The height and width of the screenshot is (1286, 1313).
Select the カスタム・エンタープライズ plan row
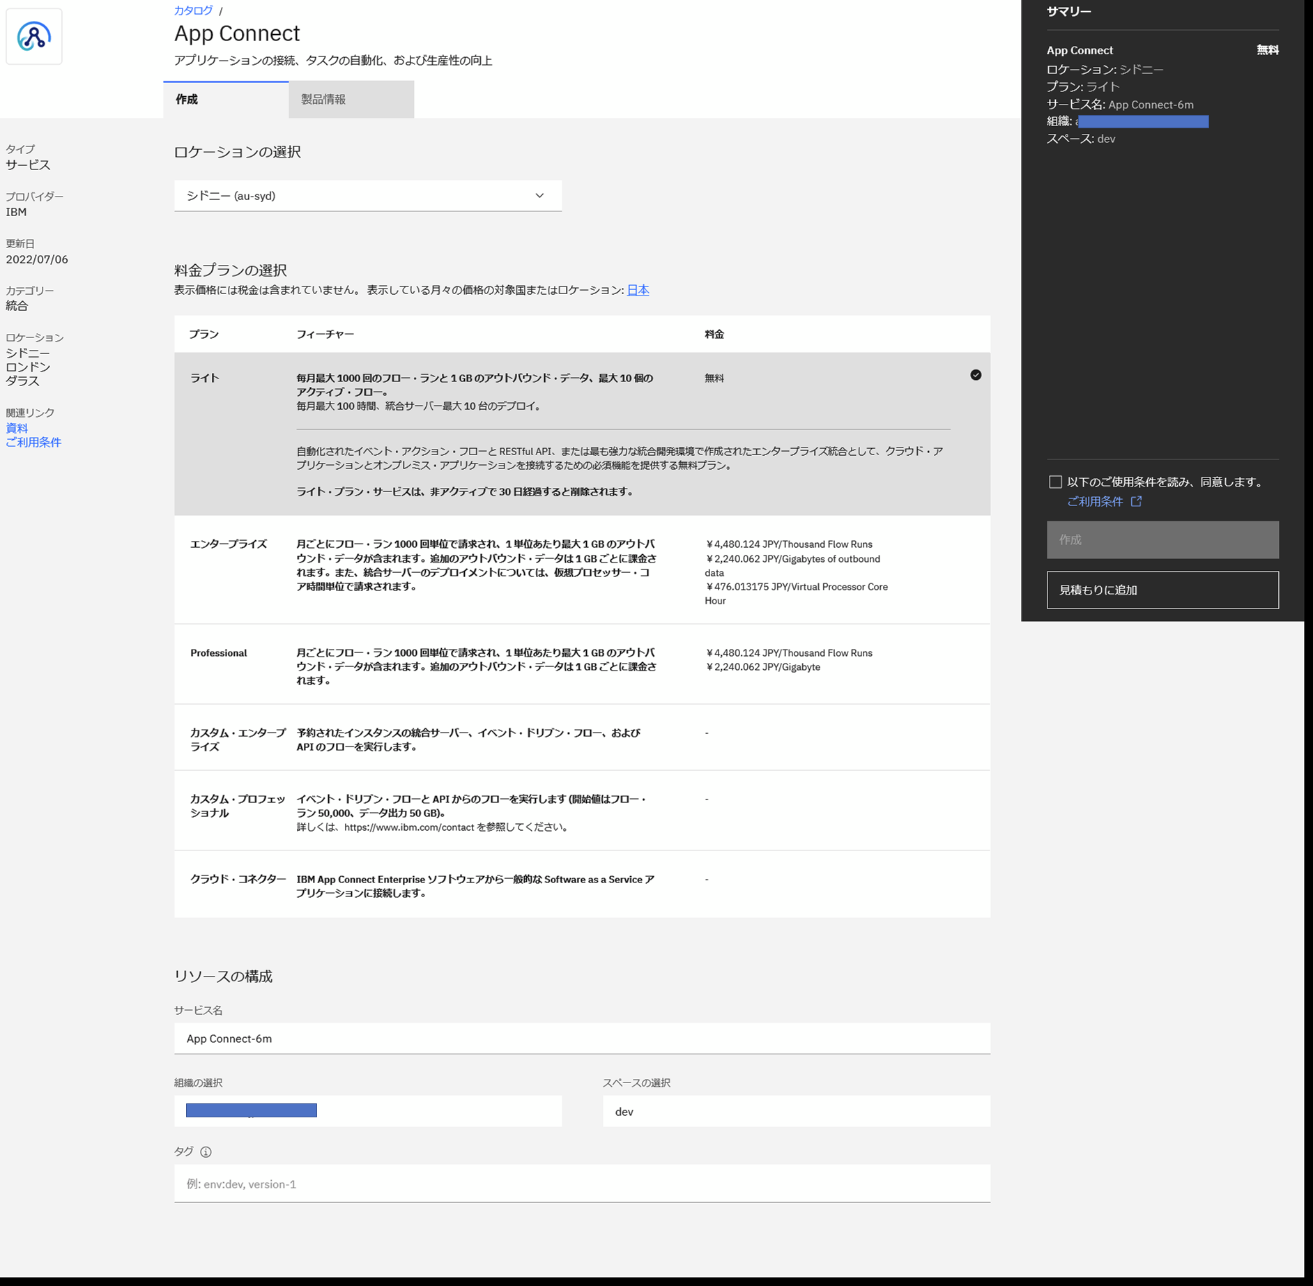[582, 737]
